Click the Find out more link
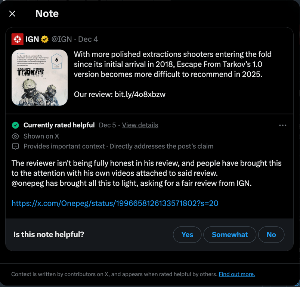300x287 pixels. pyautogui.click(x=237, y=274)
